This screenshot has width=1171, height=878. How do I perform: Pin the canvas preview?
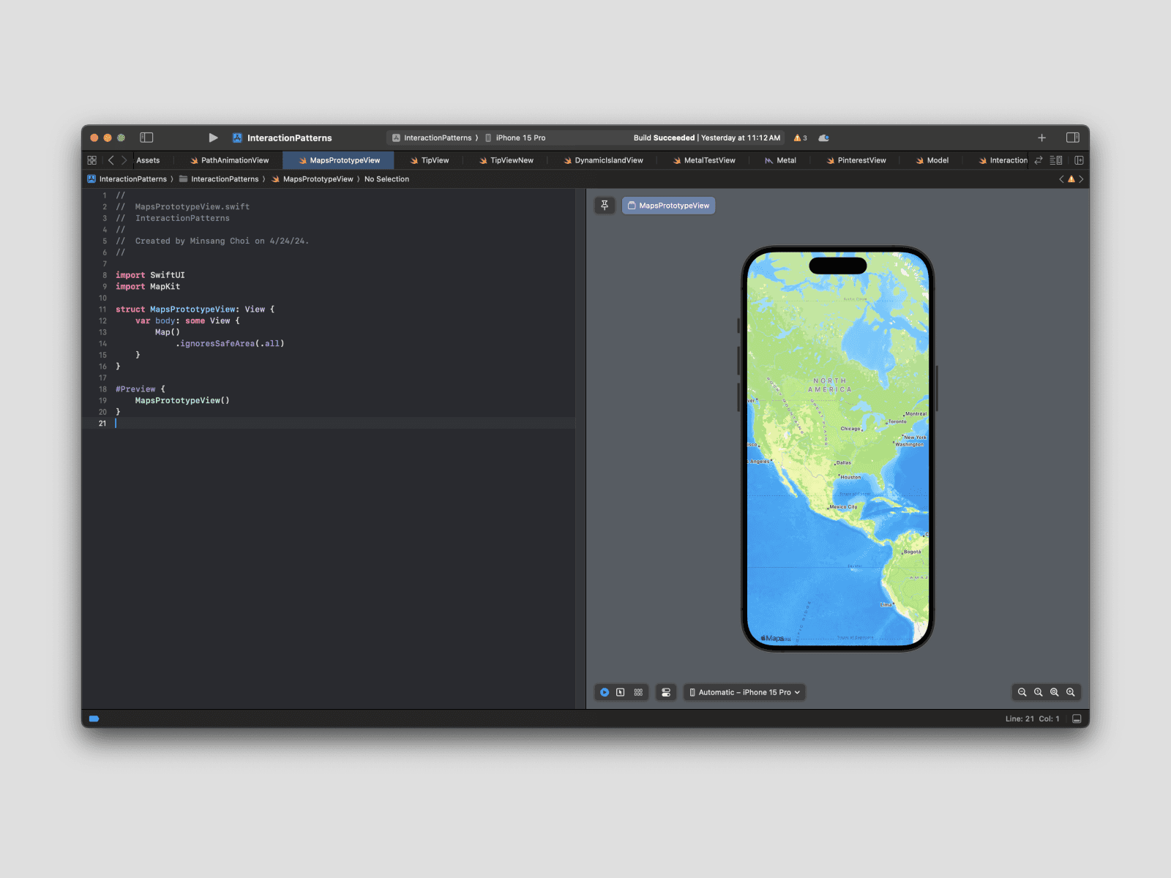click(x=605, y=206)
